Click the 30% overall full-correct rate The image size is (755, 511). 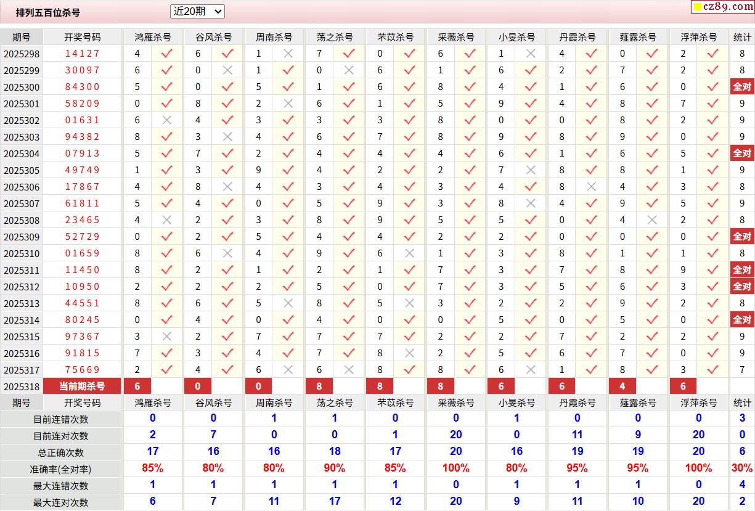click(742, 468)
